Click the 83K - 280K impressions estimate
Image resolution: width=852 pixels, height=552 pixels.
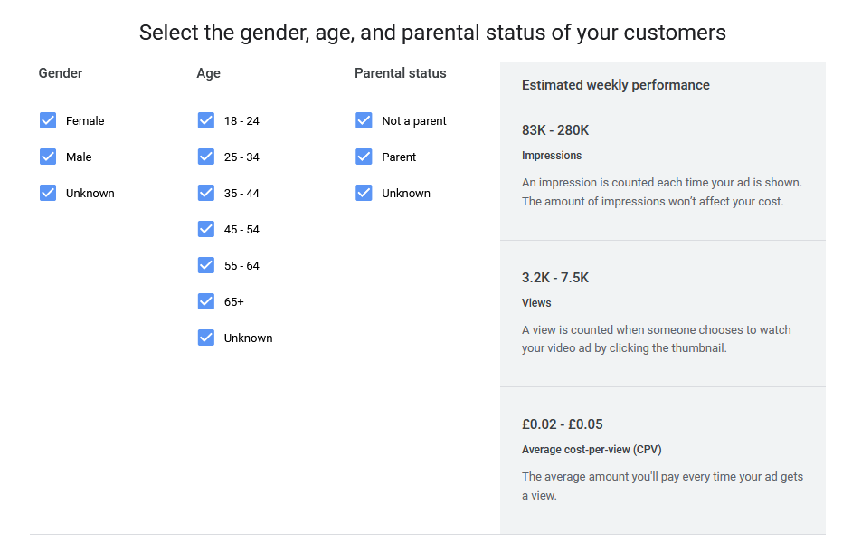tap(555, 130)
